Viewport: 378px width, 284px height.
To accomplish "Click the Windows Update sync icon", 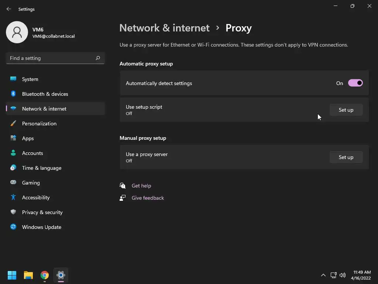I will 13,227.
